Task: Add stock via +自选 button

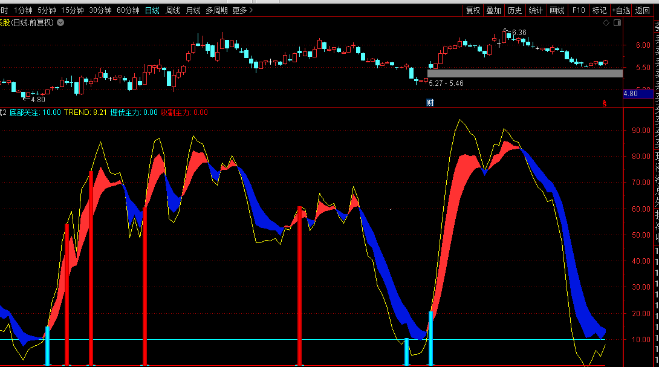Action: pyautogui.click(x=620, y=10)
